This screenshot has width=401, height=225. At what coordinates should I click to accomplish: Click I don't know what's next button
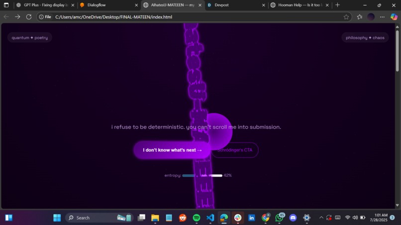[172, 150]
